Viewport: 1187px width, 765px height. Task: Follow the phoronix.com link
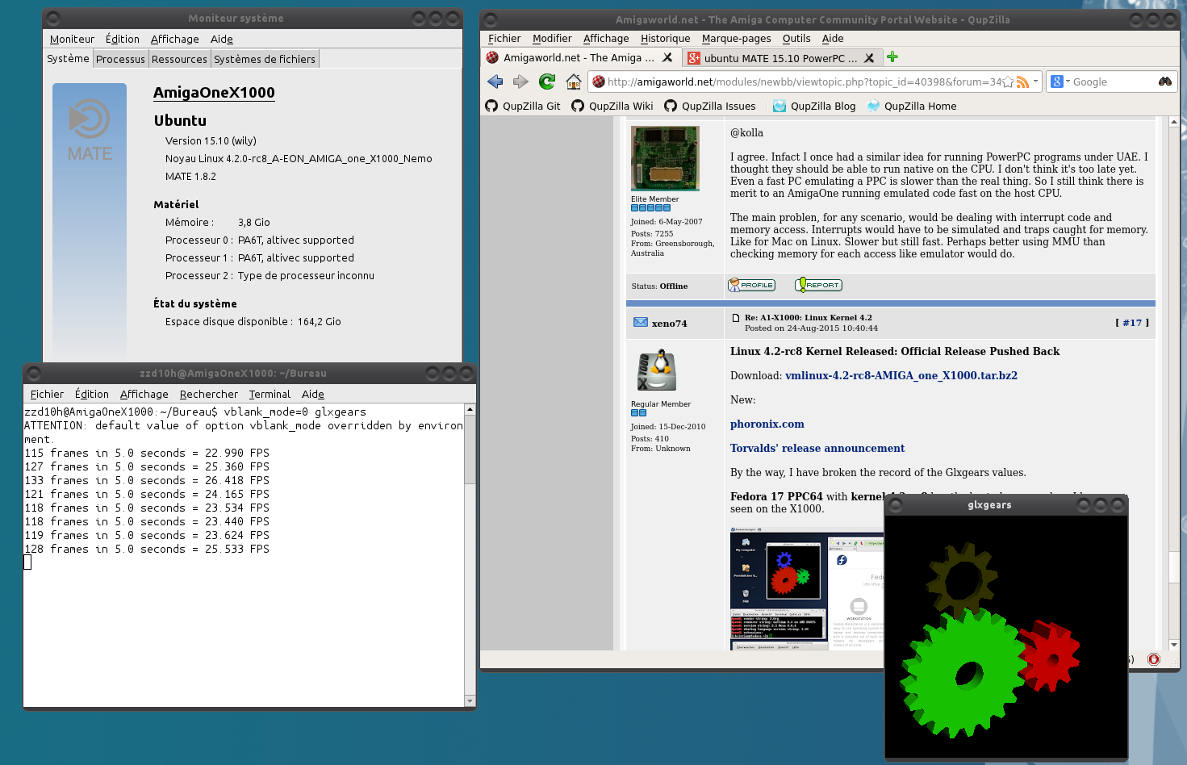coord(767,424)
